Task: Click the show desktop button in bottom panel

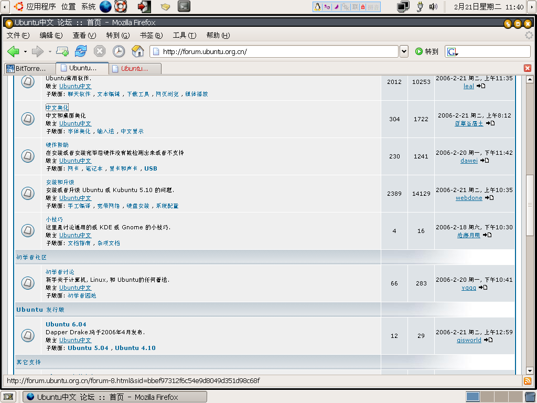Action: pos(8,397)
